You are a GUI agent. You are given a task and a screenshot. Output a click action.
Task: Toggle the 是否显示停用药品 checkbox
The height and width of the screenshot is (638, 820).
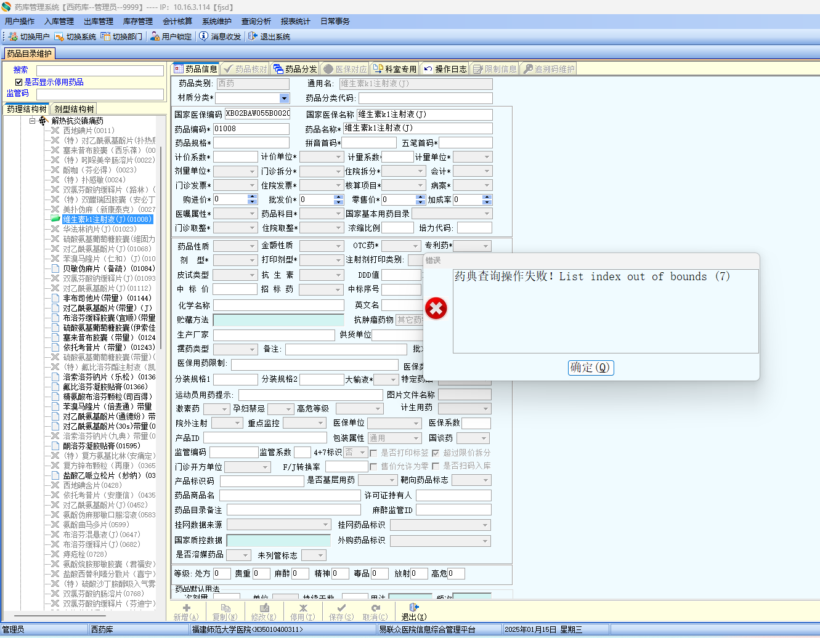(x=18, y=82)
